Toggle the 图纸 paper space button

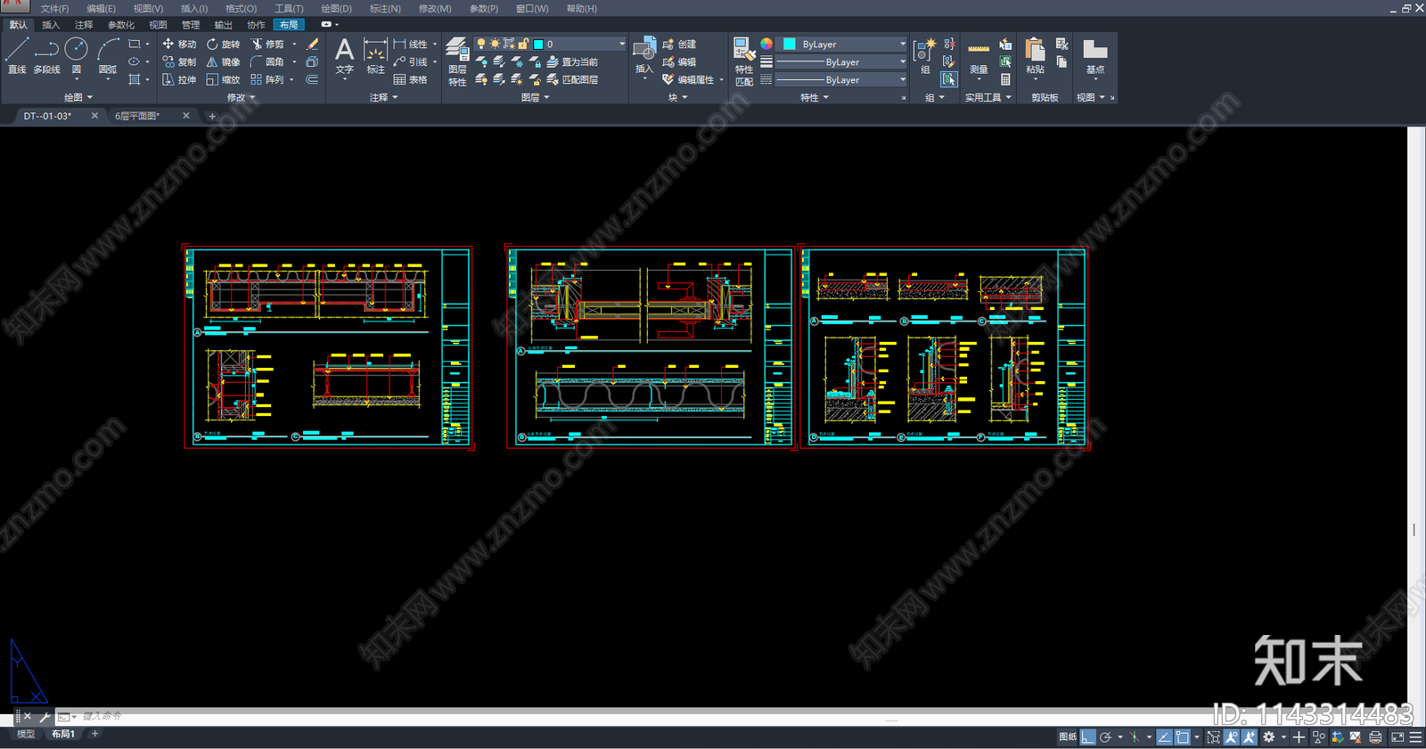1068,737
